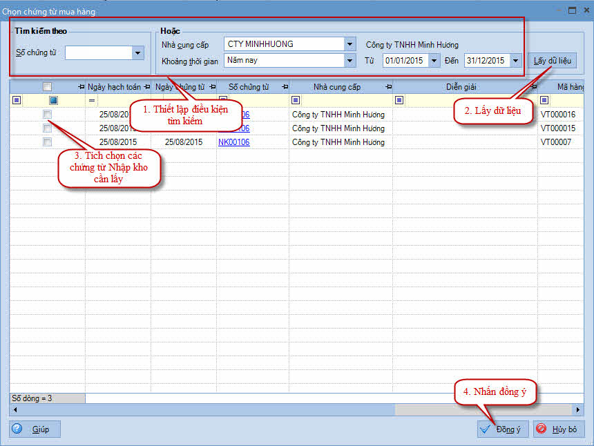Image resolution: width=594 pixels, height=446 pixels.
Task: Open the NK00106 voucher link
Action: click(x=233, y=142)
